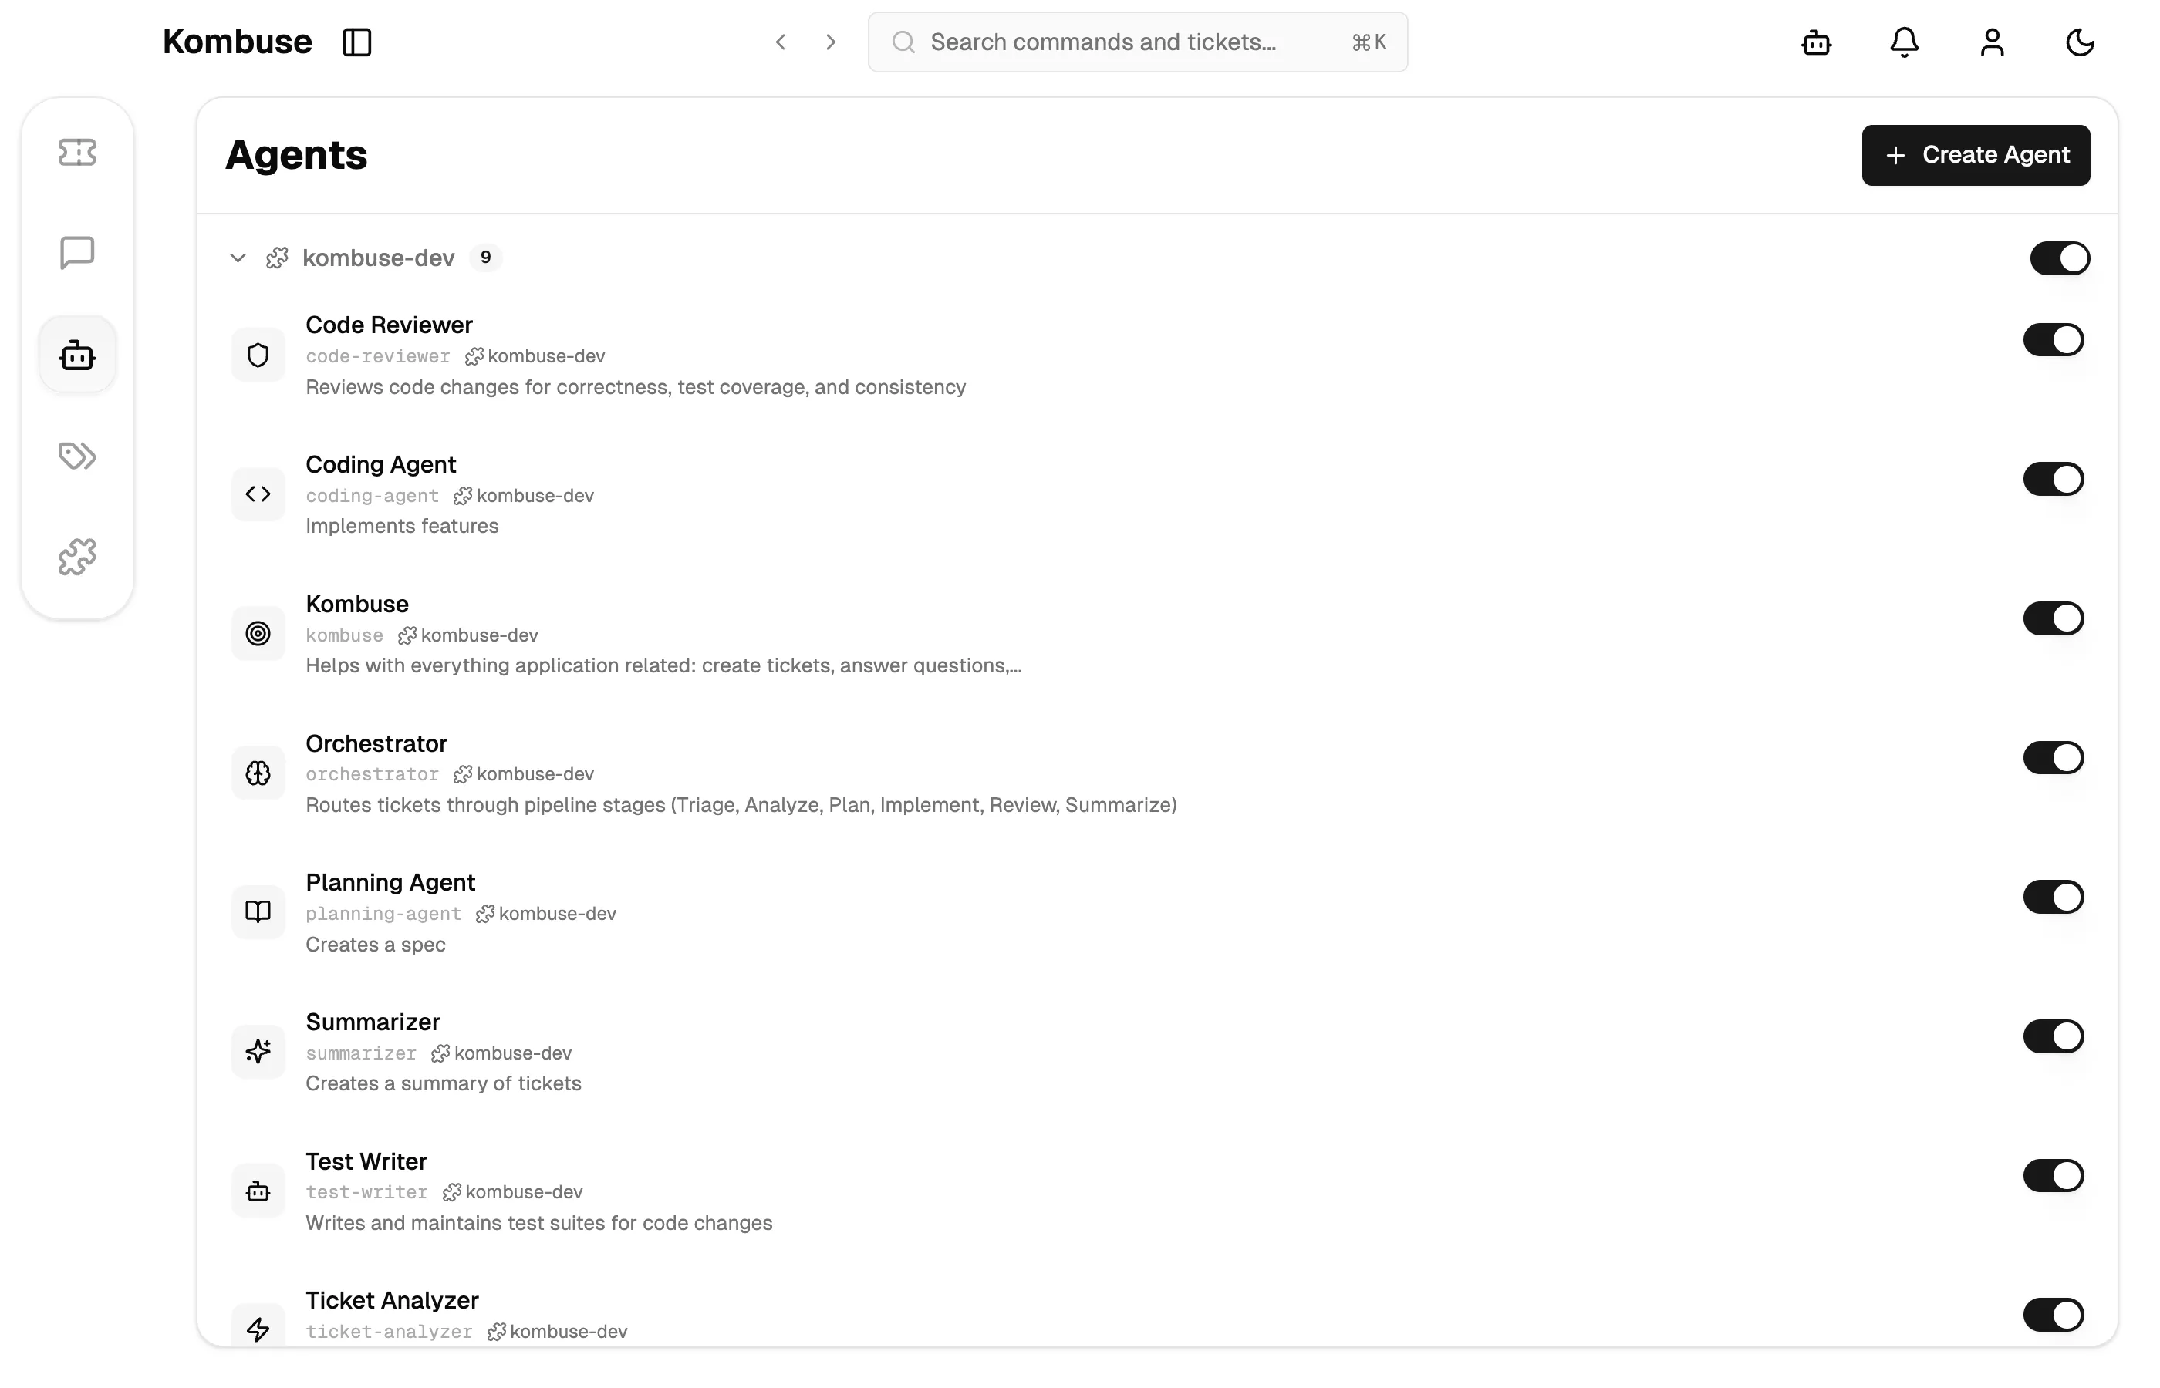
Task: Click the Orchestrator brain icon
Action: tap(258, 773)
